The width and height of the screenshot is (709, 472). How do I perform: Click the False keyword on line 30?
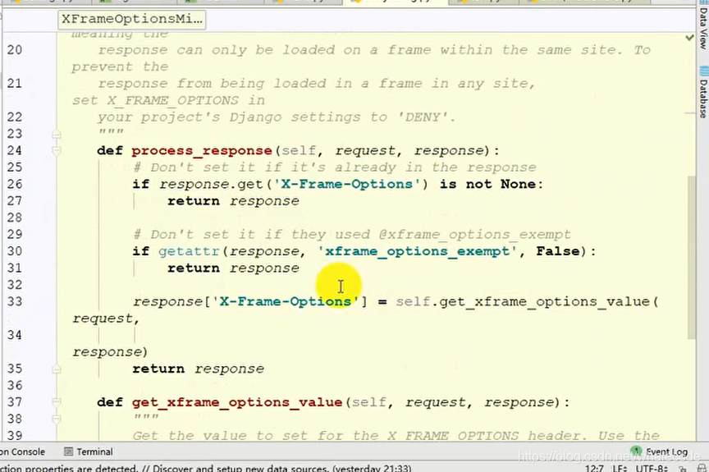[557, 251]
